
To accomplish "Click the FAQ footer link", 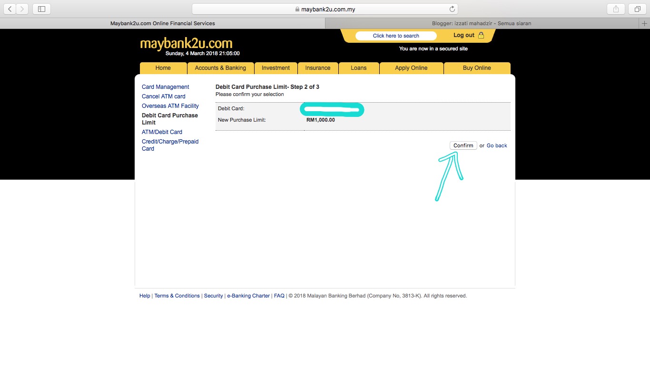I will (x=279, y=296).
